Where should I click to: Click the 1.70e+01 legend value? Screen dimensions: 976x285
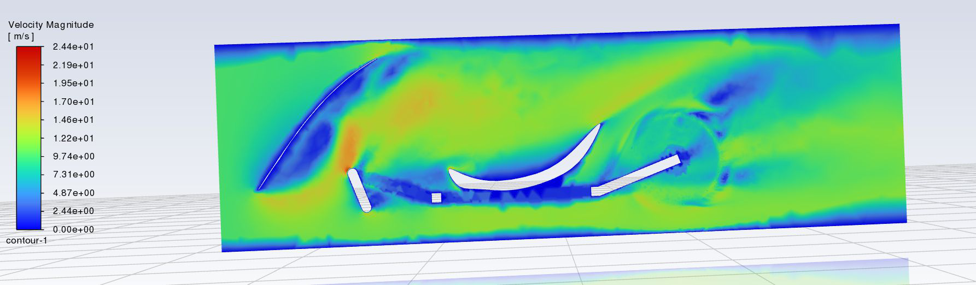tap(73, 102)
